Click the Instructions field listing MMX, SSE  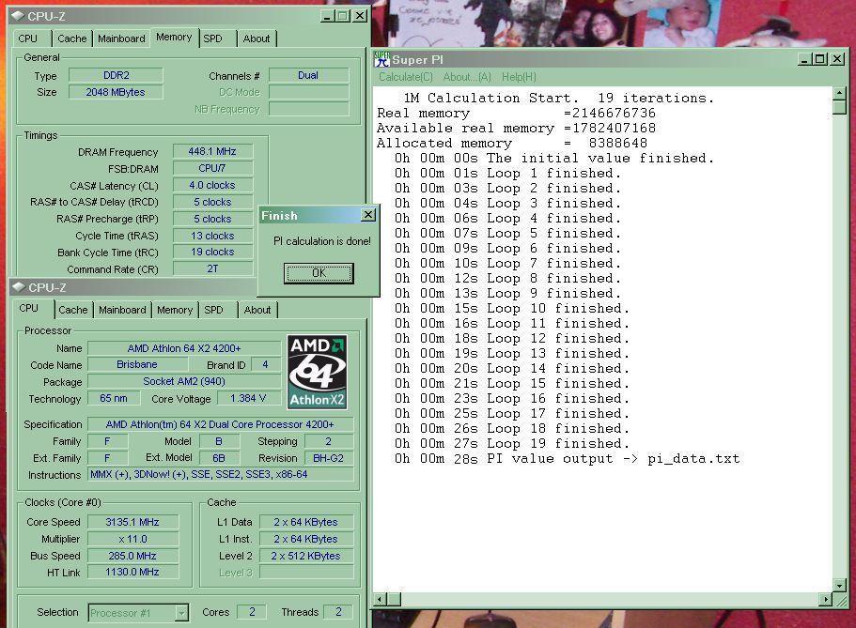click(x=221, y=475)
